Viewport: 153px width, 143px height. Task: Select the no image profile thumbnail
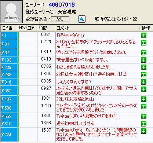pos(11,12)
